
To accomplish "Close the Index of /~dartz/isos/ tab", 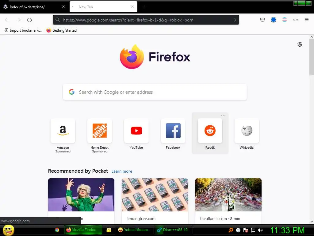I will (63, 7).
